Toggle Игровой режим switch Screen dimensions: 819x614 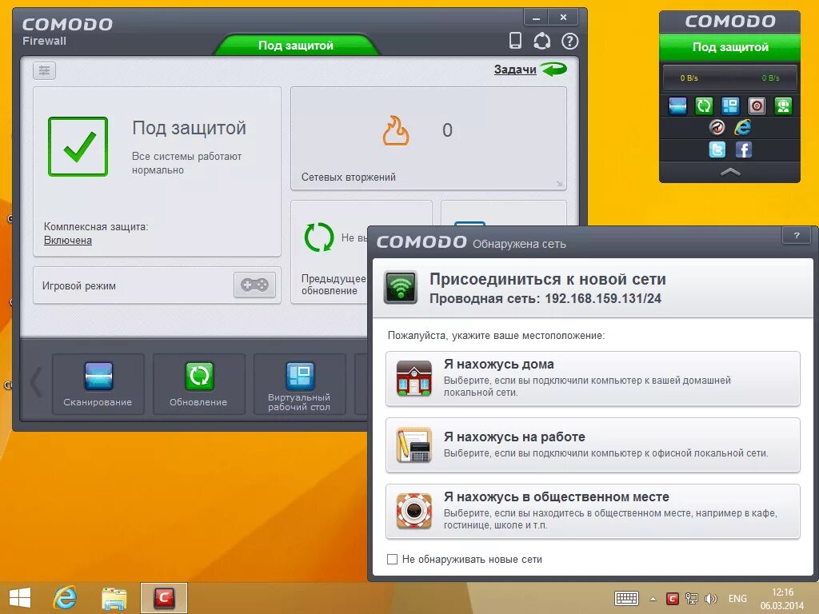pos(254,285)
